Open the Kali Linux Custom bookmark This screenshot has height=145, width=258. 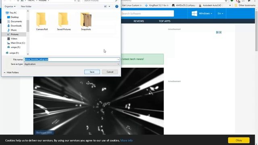[132, 5]
